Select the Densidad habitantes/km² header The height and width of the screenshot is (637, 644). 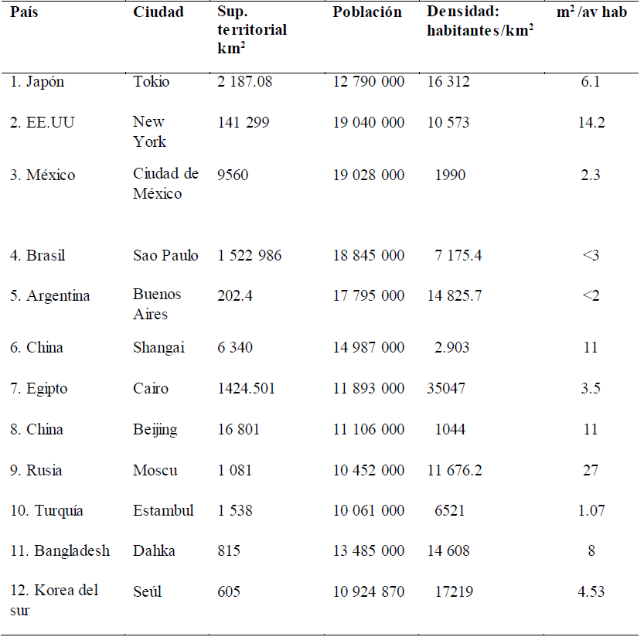tap(480, 21)
